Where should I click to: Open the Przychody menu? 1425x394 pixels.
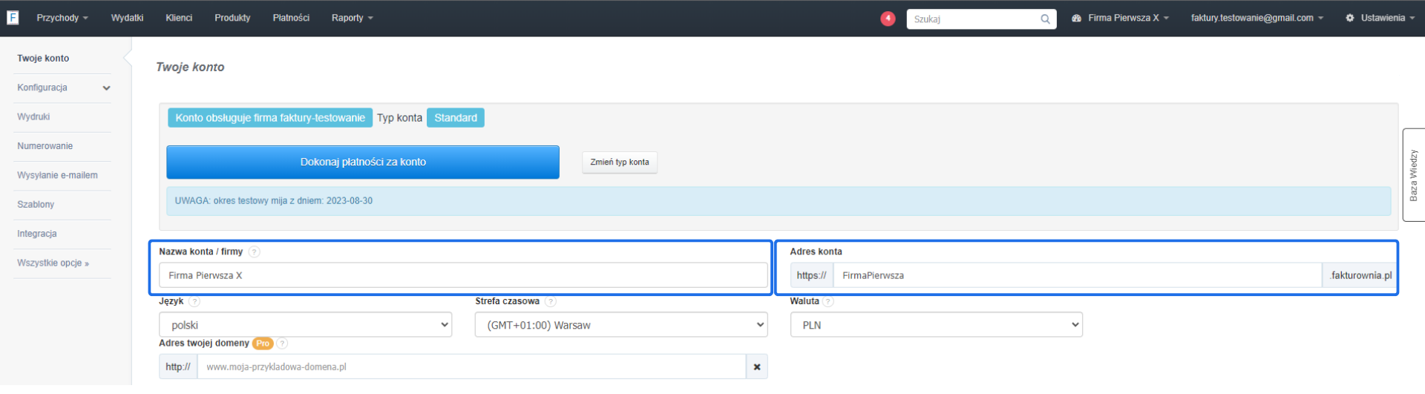62,18
